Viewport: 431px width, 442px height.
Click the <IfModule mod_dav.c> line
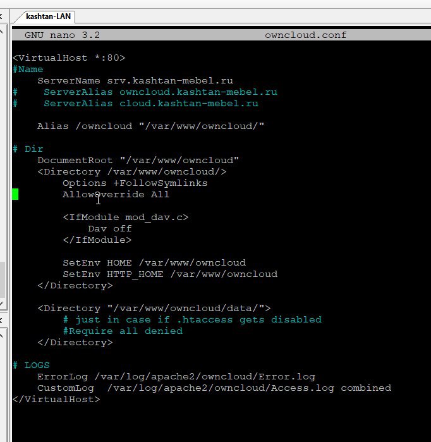tap(126, 218)
